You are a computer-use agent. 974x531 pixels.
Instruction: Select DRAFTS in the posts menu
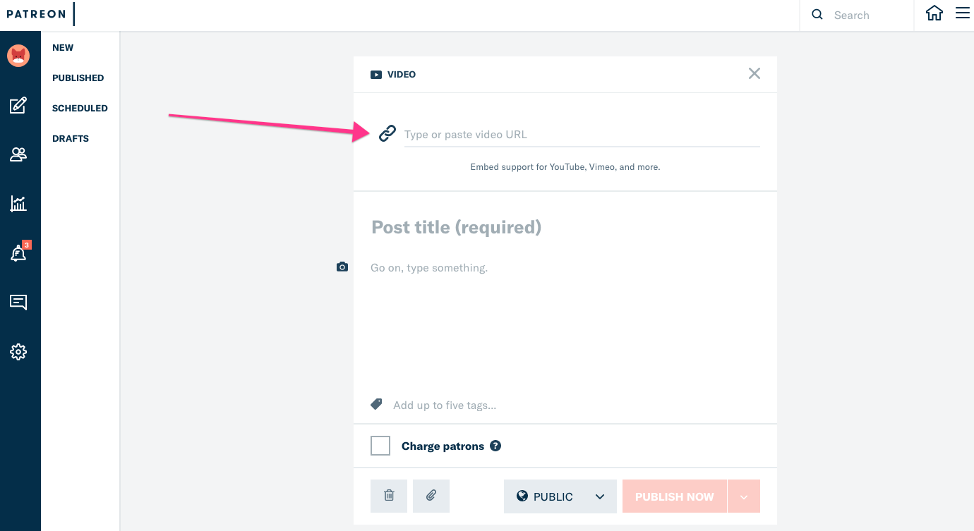[71, 138]
